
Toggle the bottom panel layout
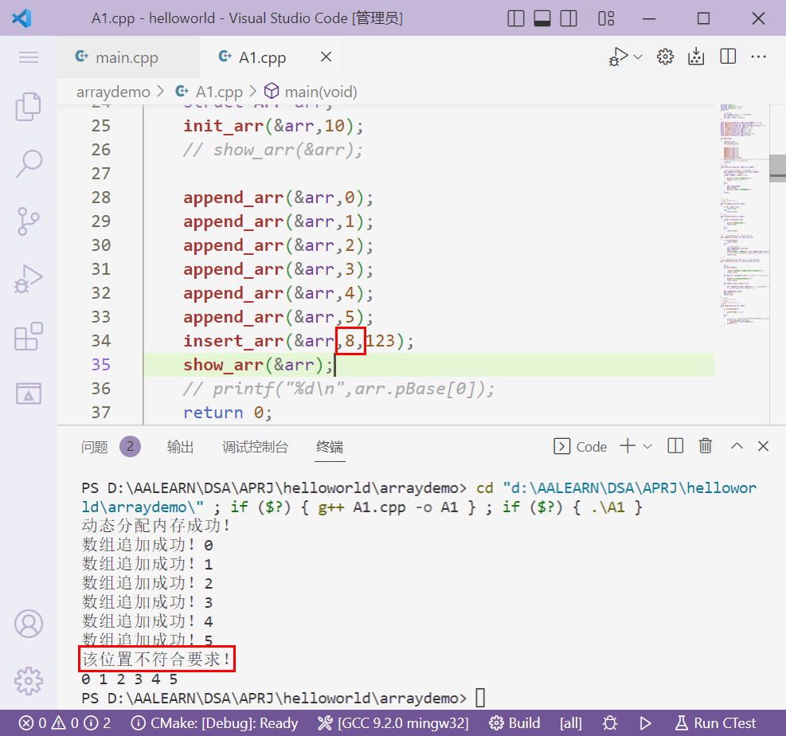click(542, 18)
